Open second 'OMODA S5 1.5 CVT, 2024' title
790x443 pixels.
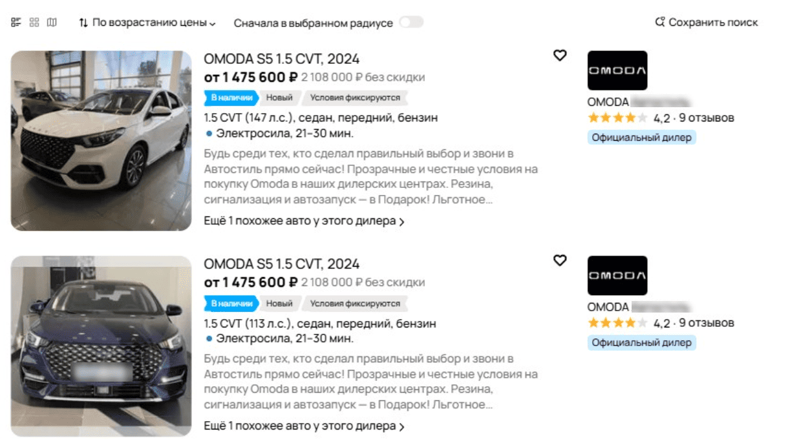click(x=281, y=264)
